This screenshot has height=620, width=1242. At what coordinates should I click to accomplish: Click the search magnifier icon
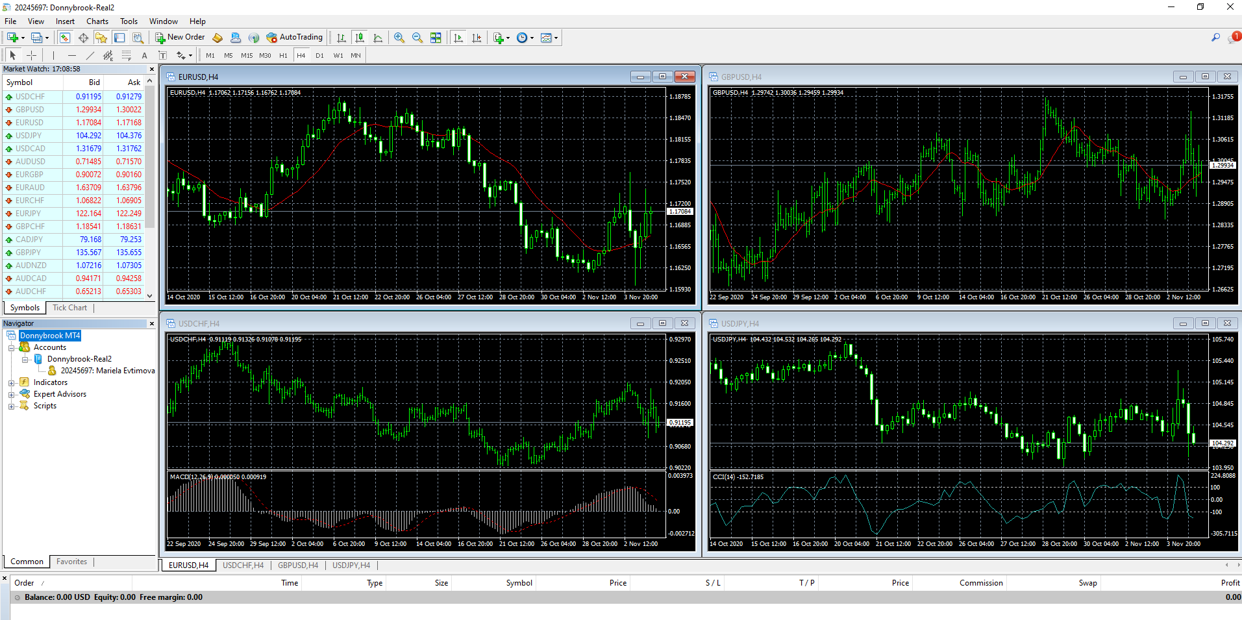[x=1215, y=38]
